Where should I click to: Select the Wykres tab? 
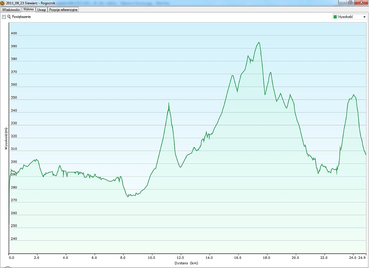pos(28,10)
